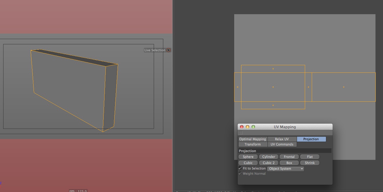Viewport: 383px width, 192px height.
Task: Click the Live Selection tooltip cursor icon
Action: [x=168, y=50]
